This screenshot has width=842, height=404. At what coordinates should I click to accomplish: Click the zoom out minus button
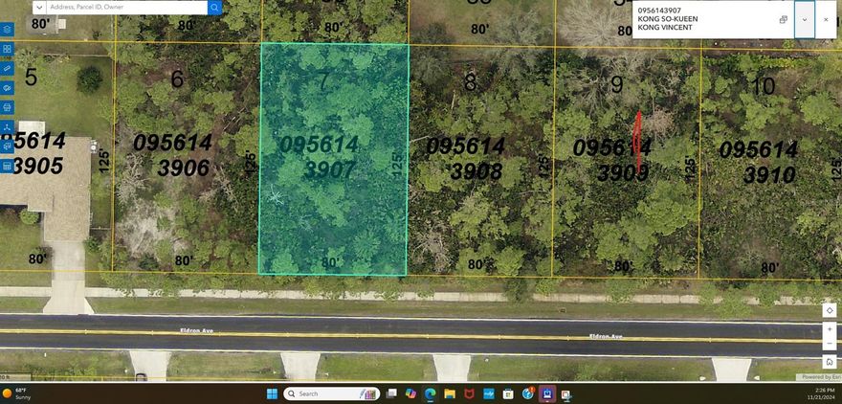click(x=830, y=345)
